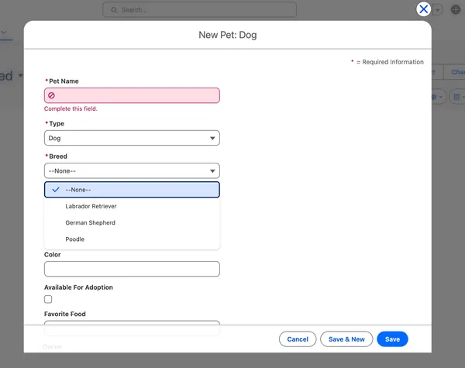Click the checkmark beside the --None-- option

(x=56, y=190)
